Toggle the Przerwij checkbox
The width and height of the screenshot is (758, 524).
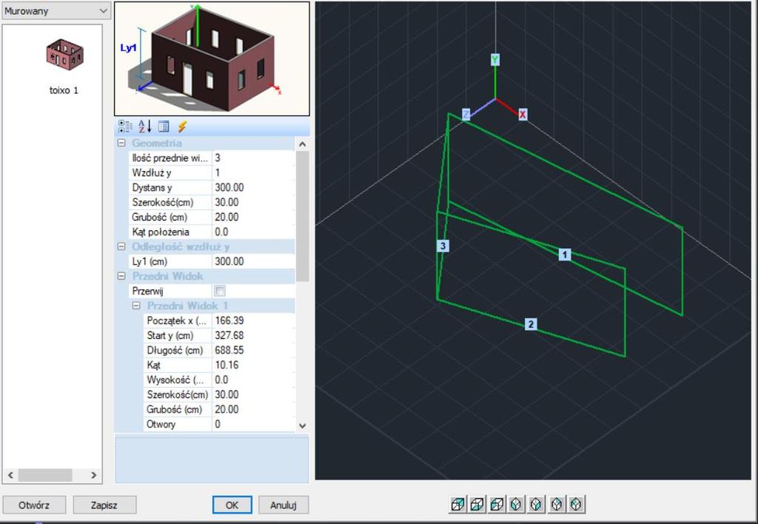(219, 291)
